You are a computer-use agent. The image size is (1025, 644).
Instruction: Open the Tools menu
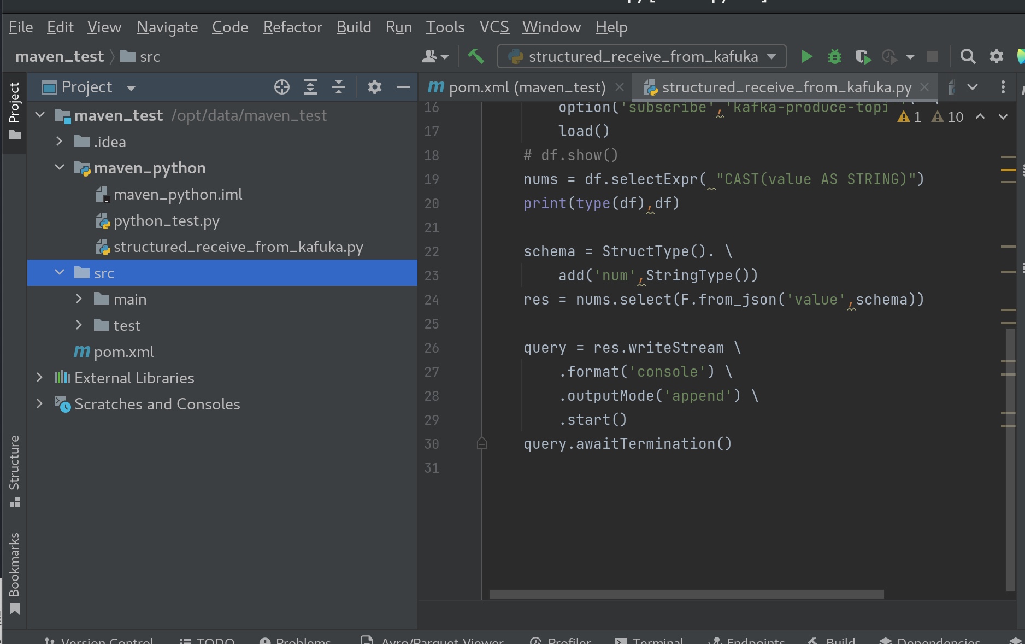445,27
